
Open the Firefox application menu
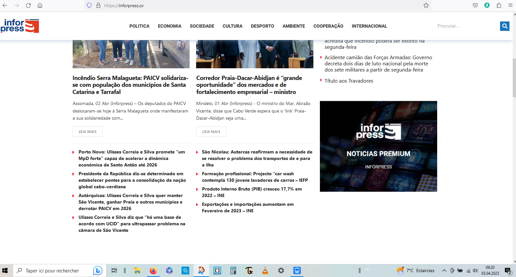point(510,6)
